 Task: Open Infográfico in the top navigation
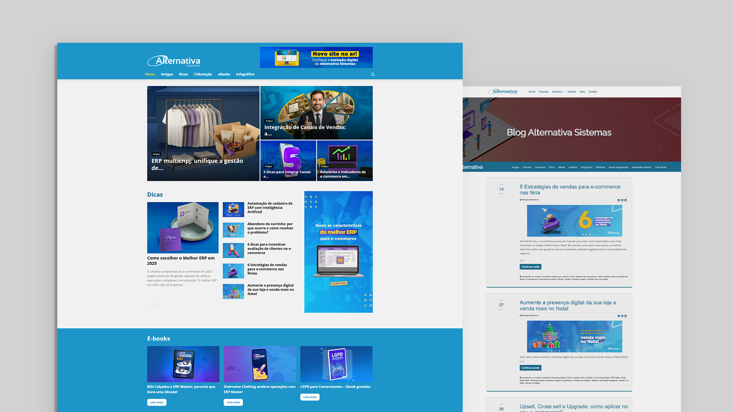click(x=245, y=74)
